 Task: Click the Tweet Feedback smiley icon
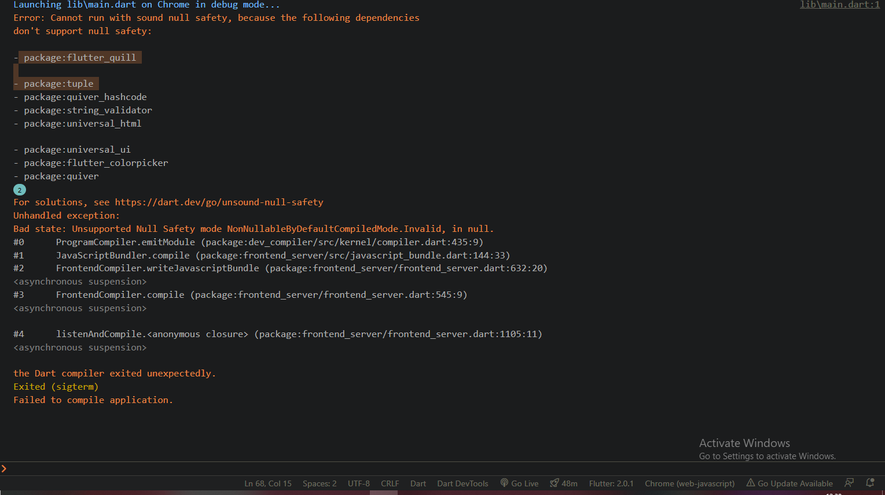[849, 482]
